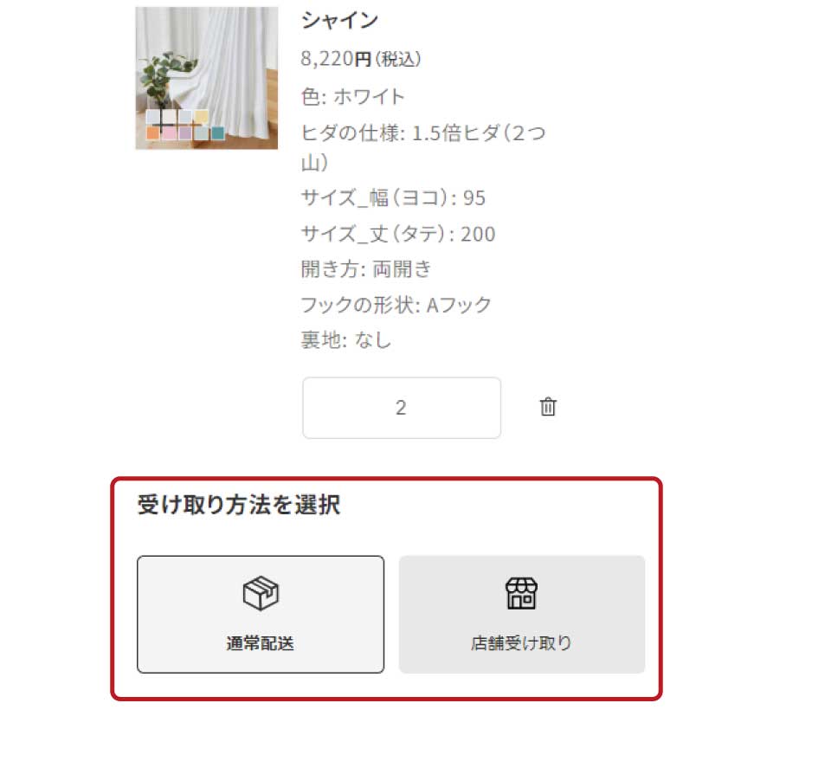Click the フックの形状: Aフック line
Viewport: 831px width, 774px height.
click(x=396, y=305)
